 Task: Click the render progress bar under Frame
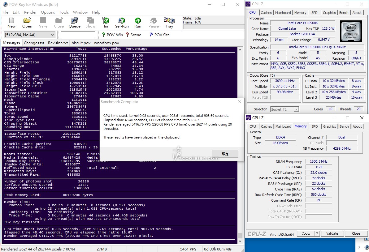pyautogui.click(x=214, y=27)
